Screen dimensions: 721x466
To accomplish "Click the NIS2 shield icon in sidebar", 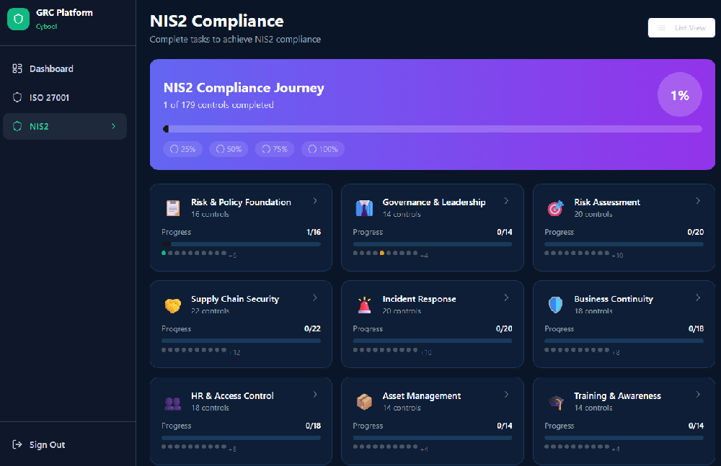I will [x=17, y=126].
